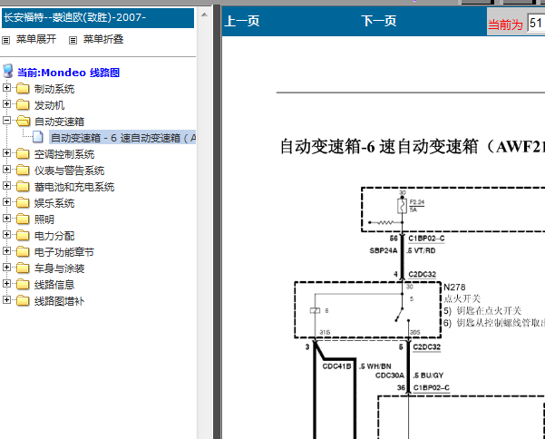Expand the 制动系统 tree node
Viewport: 545px width, 439px height.
6,88
